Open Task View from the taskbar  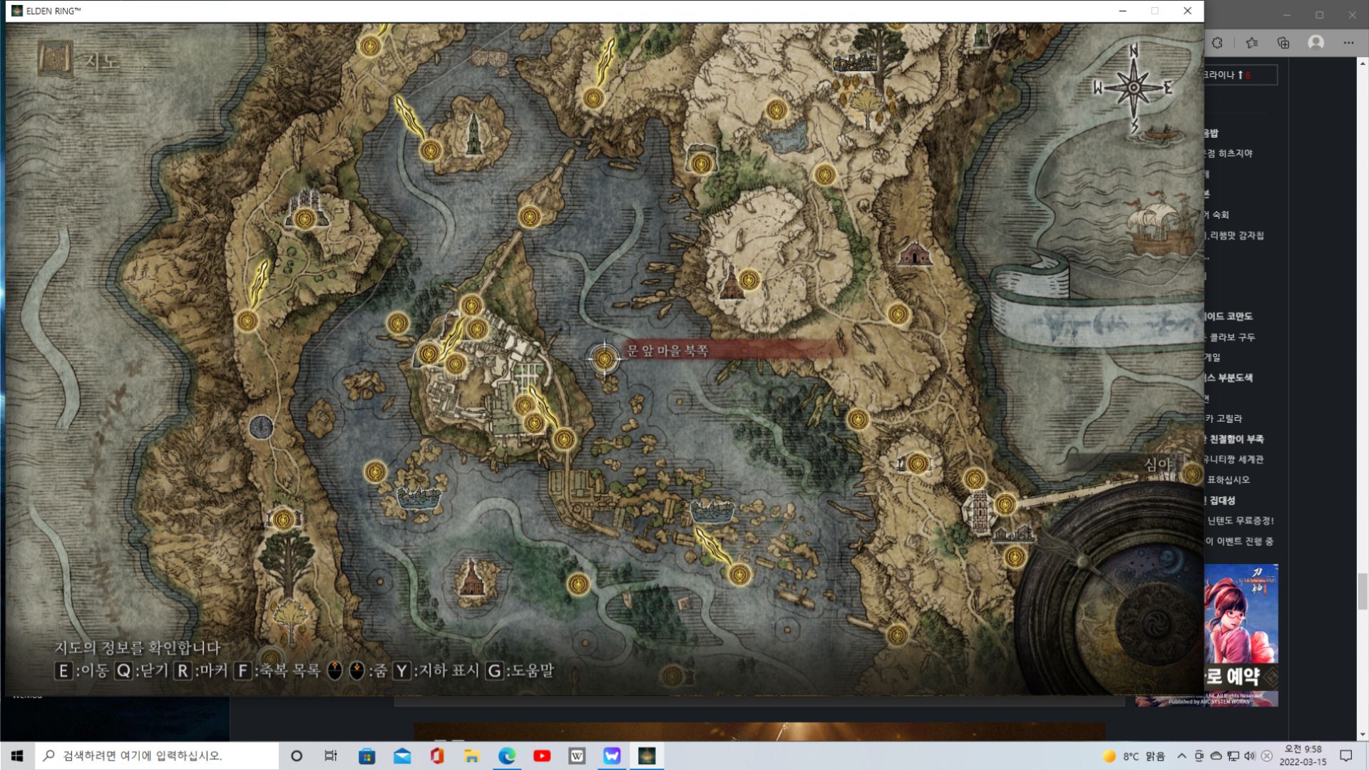point(331,756)
